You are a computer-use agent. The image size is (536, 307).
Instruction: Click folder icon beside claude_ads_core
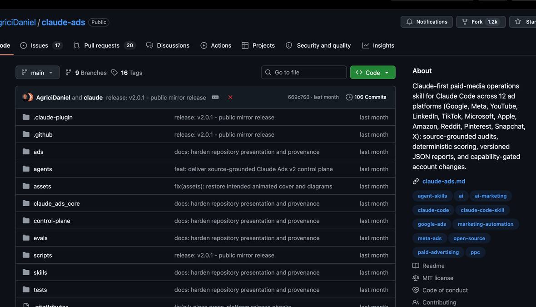click(x=26, y=203)
